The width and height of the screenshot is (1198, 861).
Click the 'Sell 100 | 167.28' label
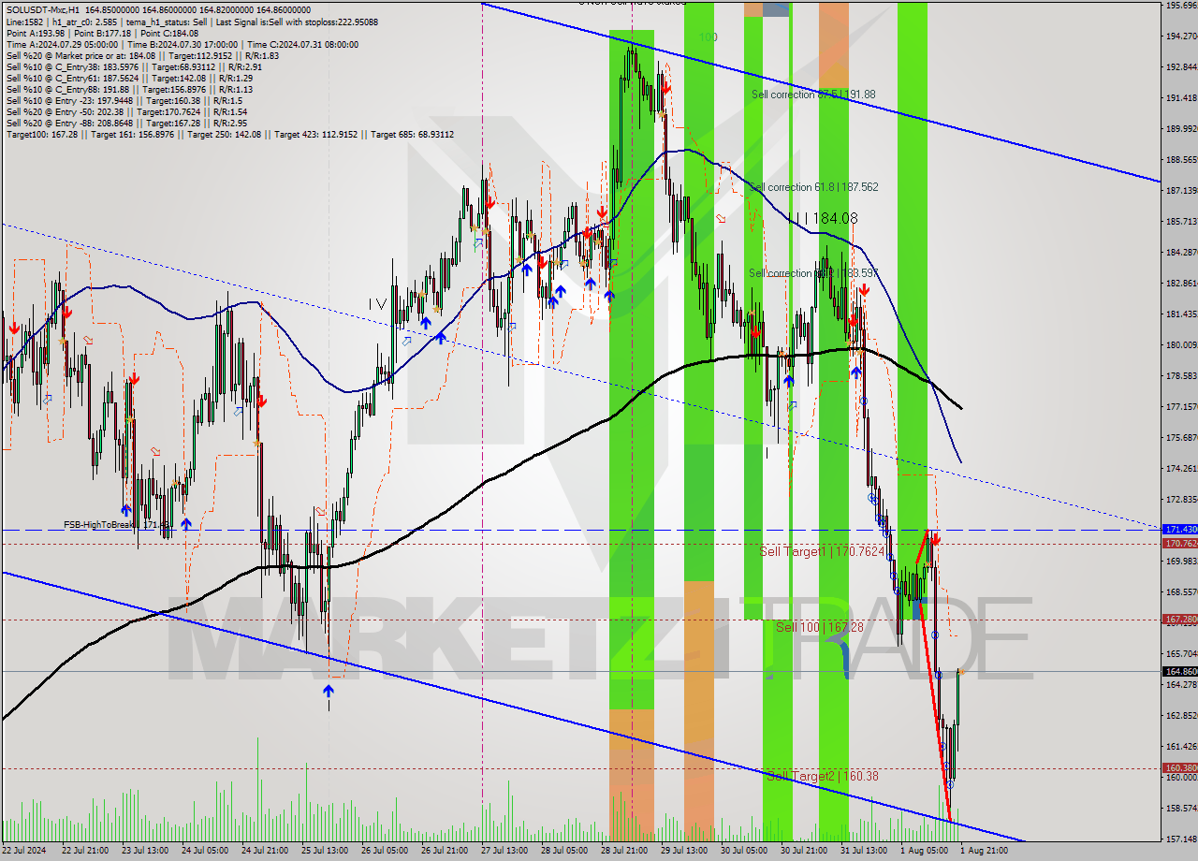click(819, 627)
